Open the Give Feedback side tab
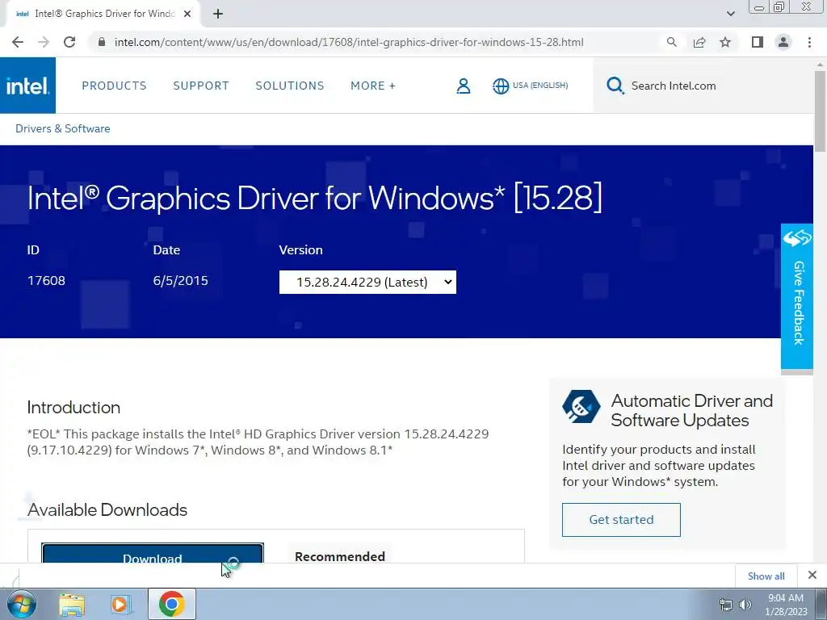 [797, 296]
